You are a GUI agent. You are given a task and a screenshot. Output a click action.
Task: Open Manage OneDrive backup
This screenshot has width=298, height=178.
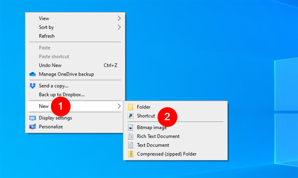point(75,74)
